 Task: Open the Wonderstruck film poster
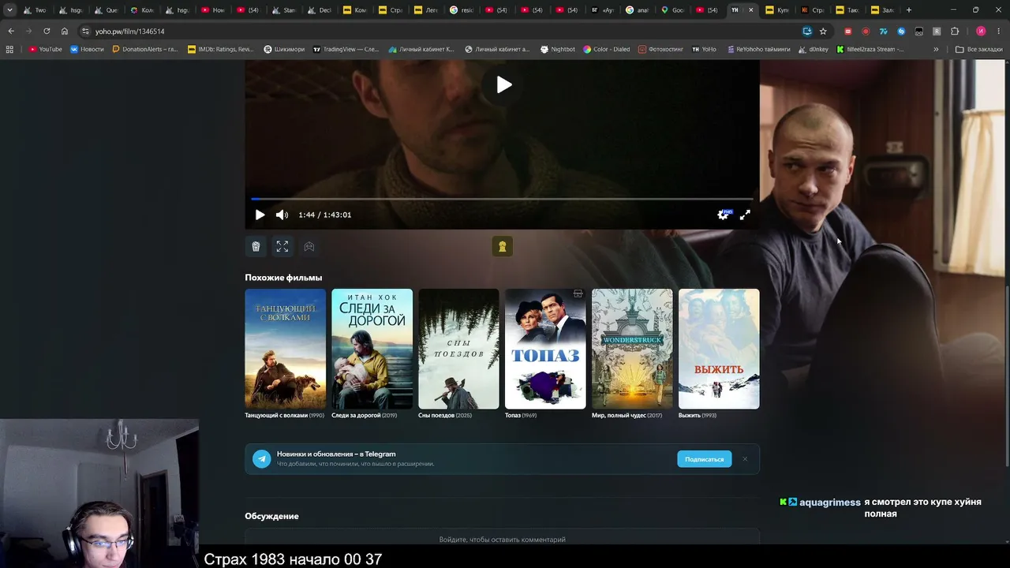(x=632, y=349)
